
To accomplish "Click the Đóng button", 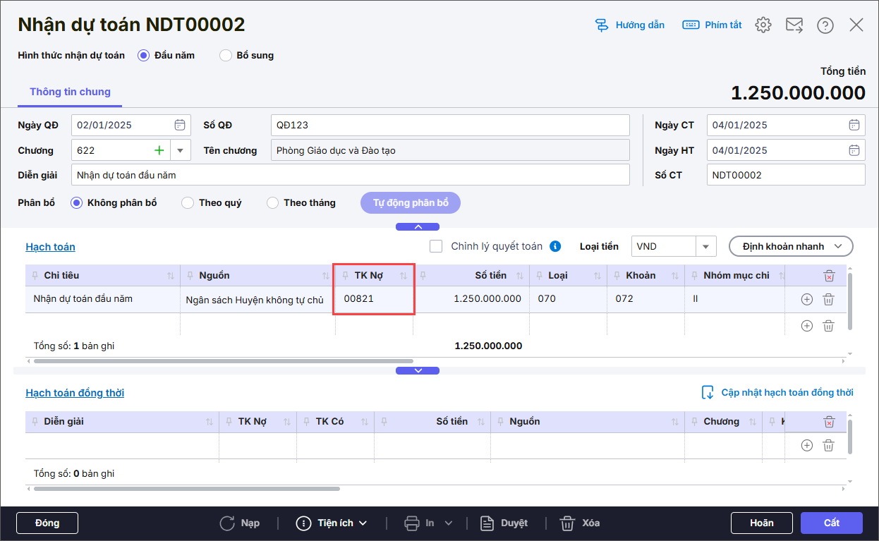I will [47, 523].
